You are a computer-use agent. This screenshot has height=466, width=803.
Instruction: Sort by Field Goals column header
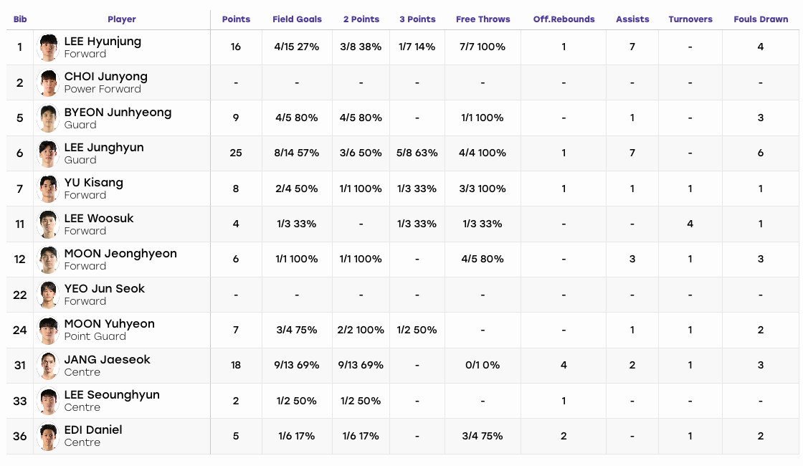[297, 19]
